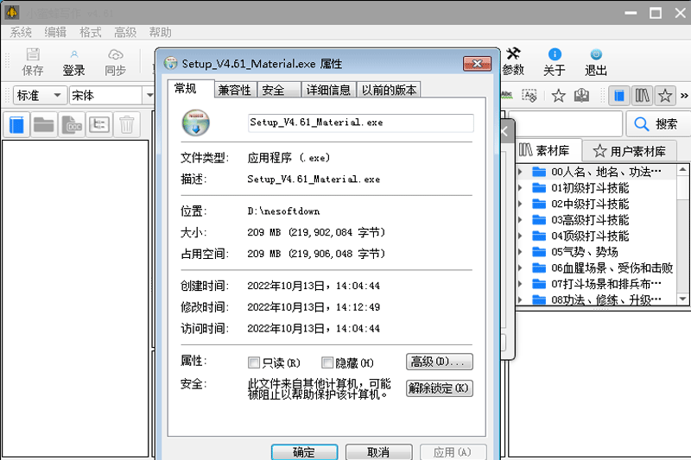Click the search input field in material panel
This screenshot has height=460, width=691.
pos(568,124)
